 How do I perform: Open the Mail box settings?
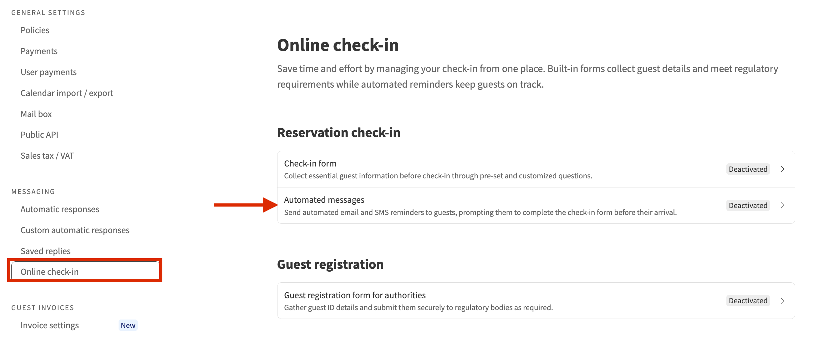point(36,114)
